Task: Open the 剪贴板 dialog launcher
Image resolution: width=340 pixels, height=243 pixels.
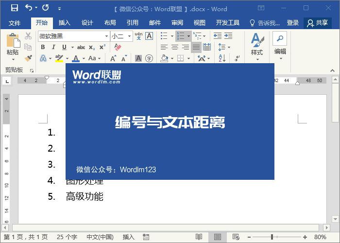Action: pos(32,70)
